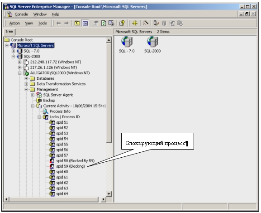Expand the 212.248.117.72 server node
The width and height of the screenshot is (261, 213).
[19, 62]
